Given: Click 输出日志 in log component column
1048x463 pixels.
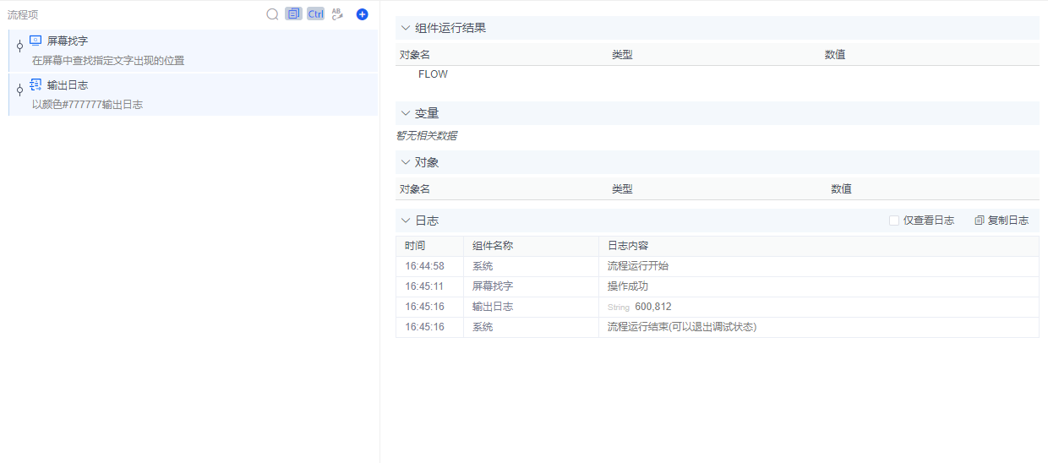Looking at the screenshot, I should (x=493, y=307).
